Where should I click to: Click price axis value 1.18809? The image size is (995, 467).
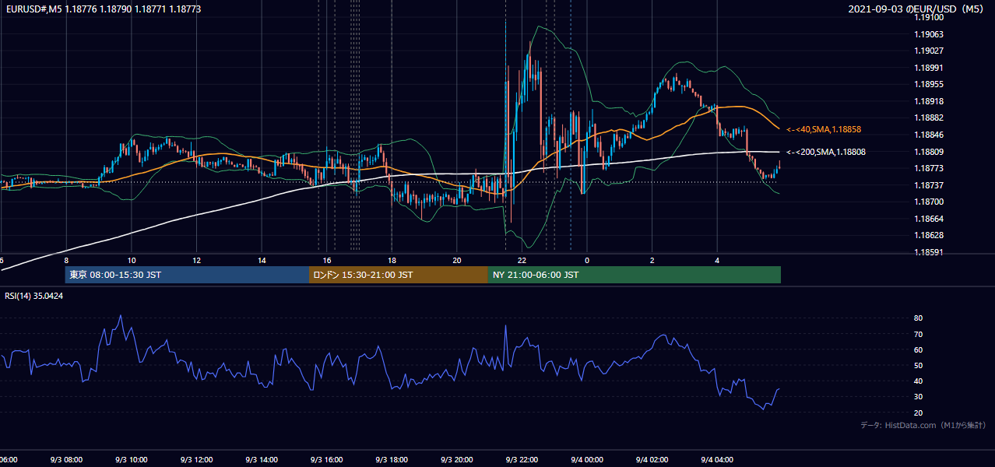[x=930, y=152]
